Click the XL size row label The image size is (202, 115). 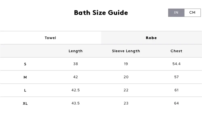pyautogui.click(x=25, y=103)
